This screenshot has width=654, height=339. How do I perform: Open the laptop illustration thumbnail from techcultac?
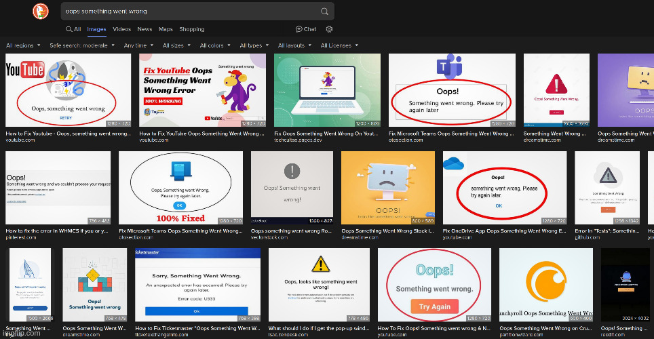[x=327, y=90]
